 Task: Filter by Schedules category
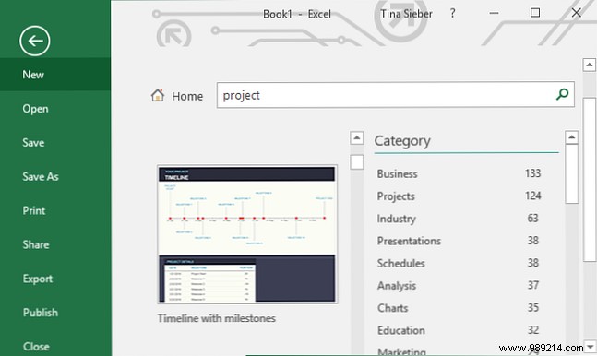click(459, 263)
